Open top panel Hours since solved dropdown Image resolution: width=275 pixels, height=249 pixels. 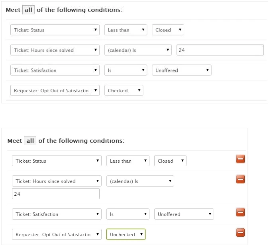pos(55,50)
